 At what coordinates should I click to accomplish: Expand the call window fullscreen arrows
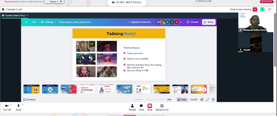pos(270,9)
